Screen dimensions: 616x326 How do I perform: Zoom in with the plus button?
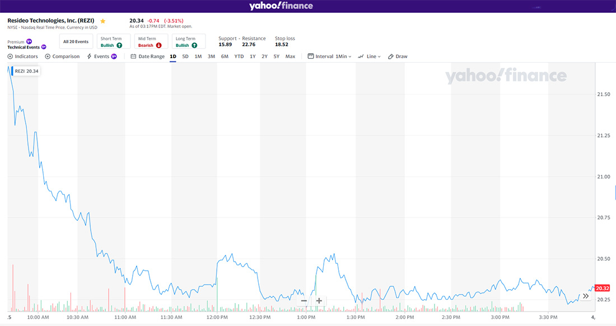pyautogui.click(x=319, y=301)
